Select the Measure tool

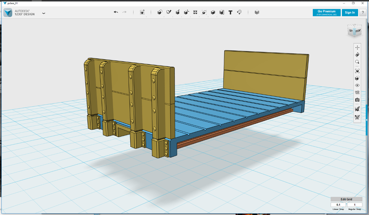tap(222, 12)
